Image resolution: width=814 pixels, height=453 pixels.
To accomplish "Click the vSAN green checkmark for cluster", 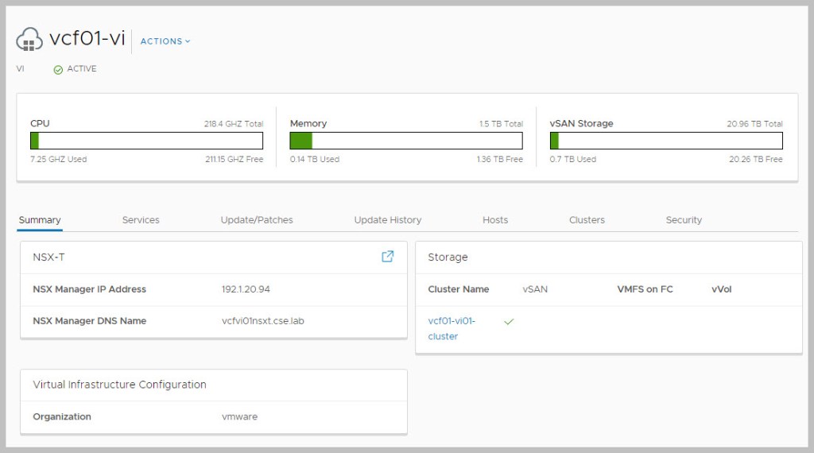I will pyautogui.click(x=509, y=321).
